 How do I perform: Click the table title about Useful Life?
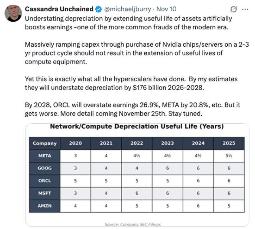pyautogui.click(x=137, y=127)
